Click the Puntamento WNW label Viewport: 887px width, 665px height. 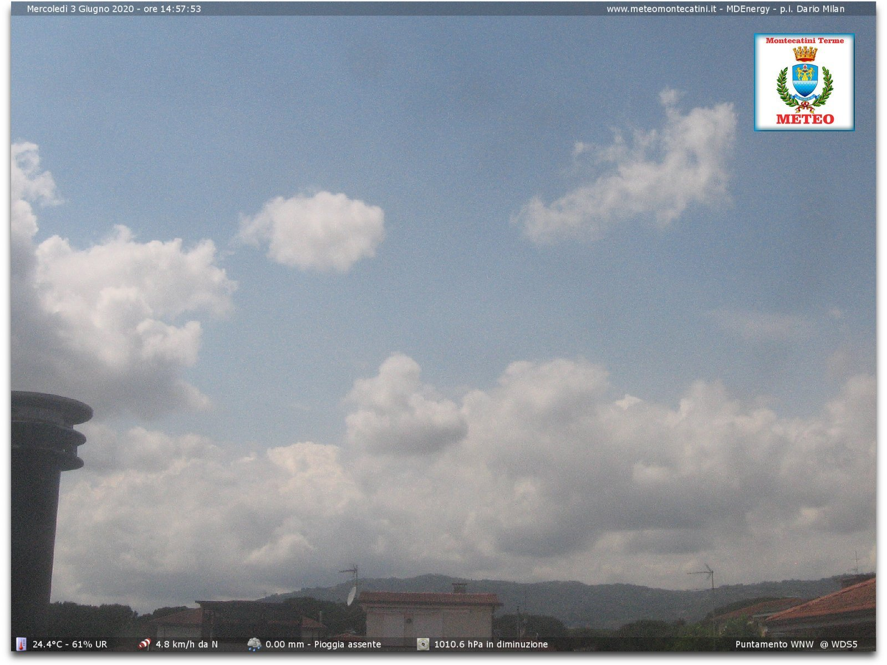[774, 644]
